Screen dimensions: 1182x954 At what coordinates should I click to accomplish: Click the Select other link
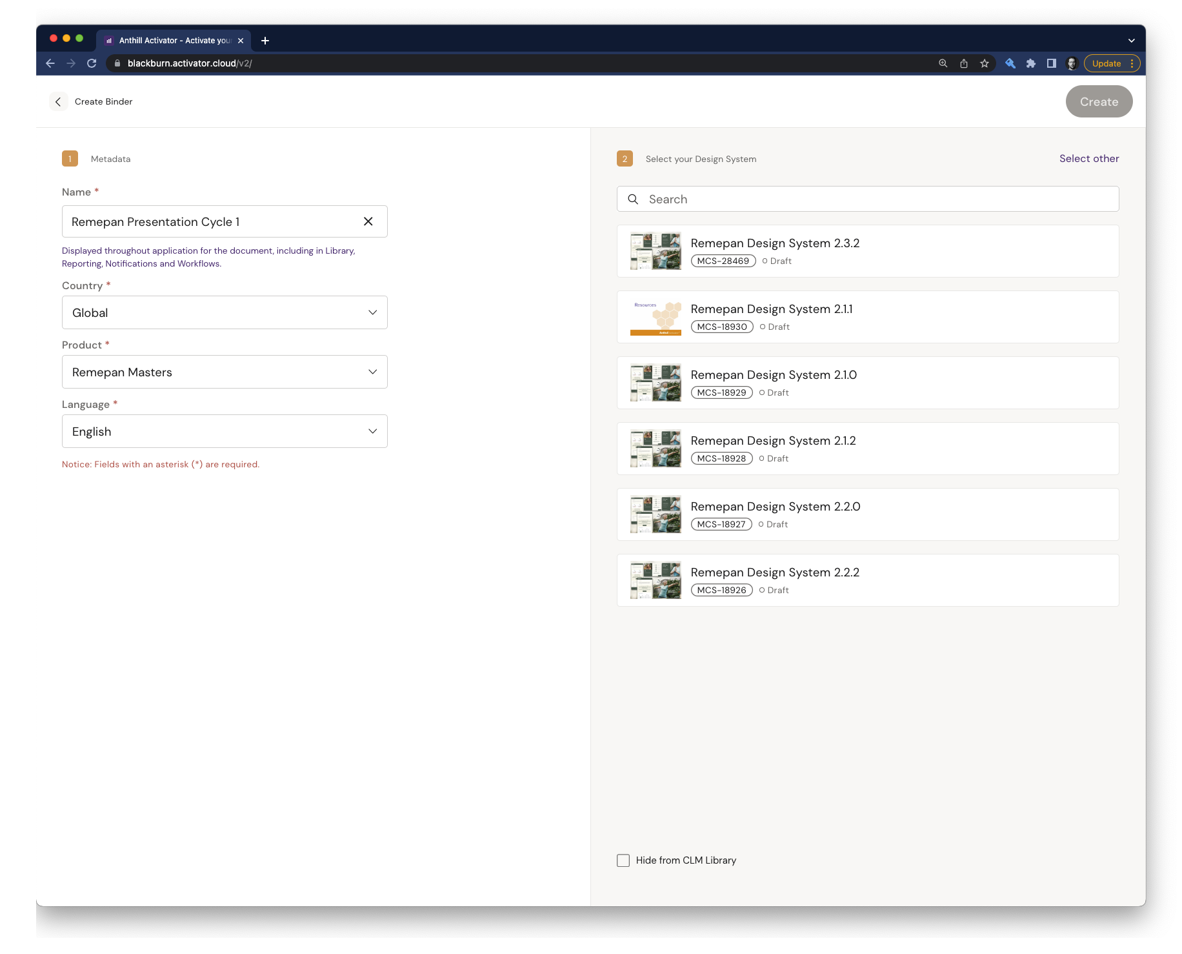tap(1088, 159)
